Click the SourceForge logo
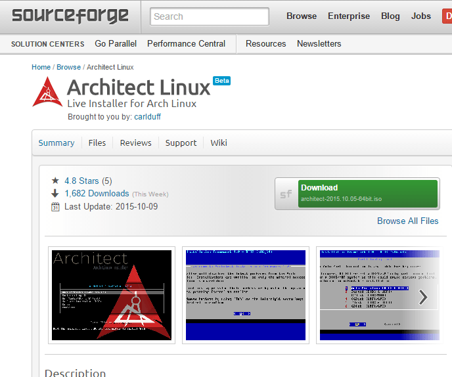Screen dimensions: 452x377 (x=70, y=16)
